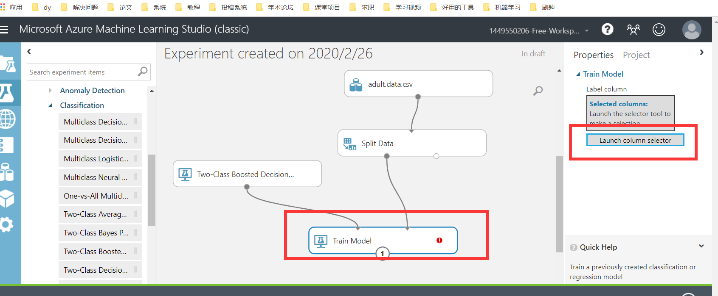Image resolution: width=718 pixels, height=296 pixels.
Task: Collapse the Train Model properties section
Action: coord(578,75)
